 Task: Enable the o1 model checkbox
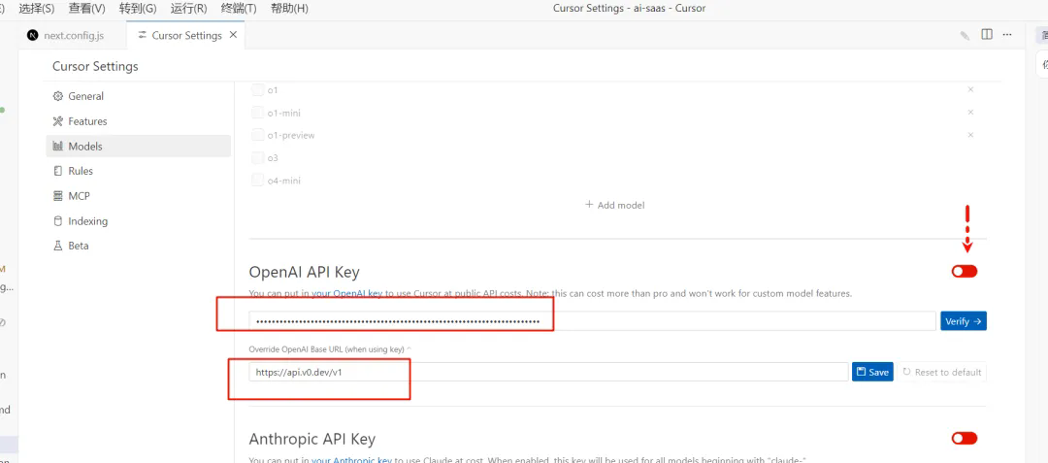pyautogui.click(x=257, y=89)
